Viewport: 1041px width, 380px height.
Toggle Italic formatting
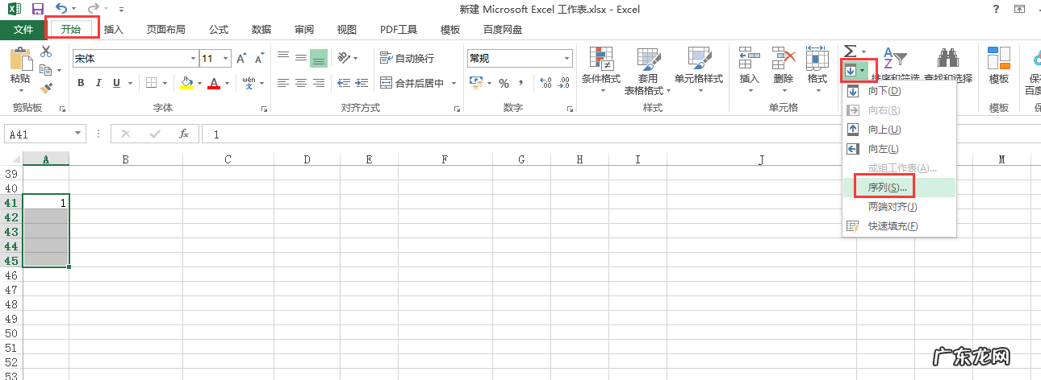[98, 83]
